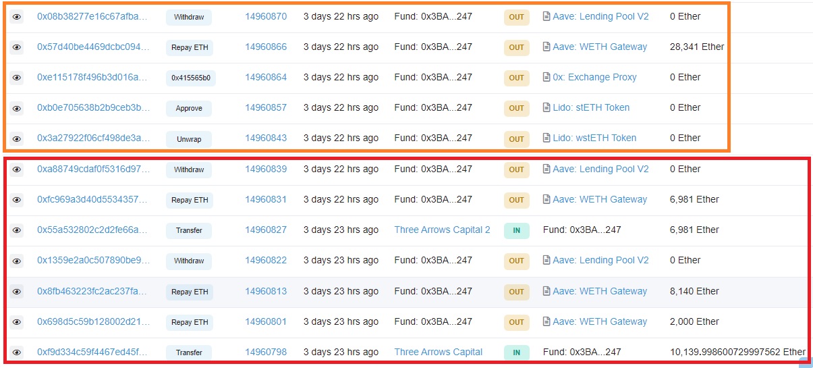This screenshot has height=368, width=813.
Task: Open Aave: Lending Pool V2 in block 14960870 row
Action: [600, 16]
